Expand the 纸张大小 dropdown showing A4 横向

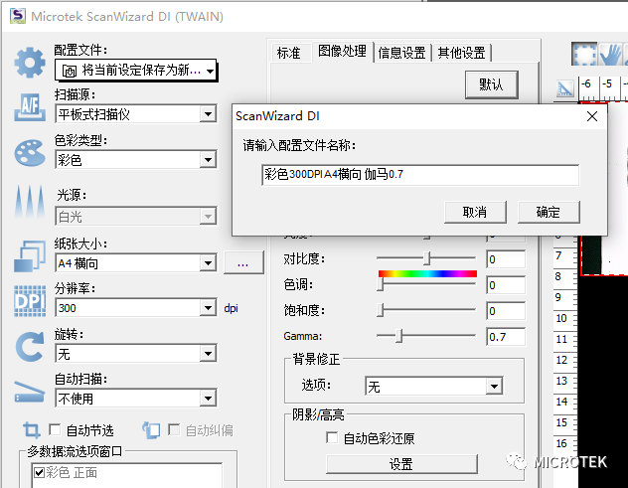(208, 263)
